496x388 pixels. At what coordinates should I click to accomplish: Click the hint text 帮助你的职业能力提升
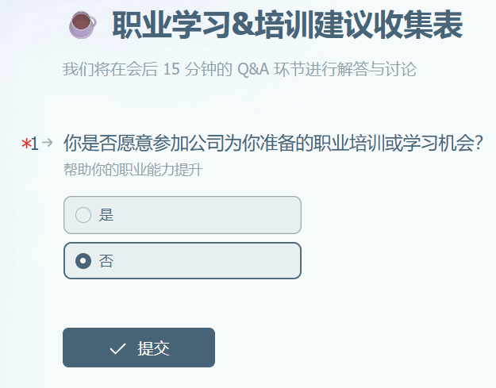(133, 170)
